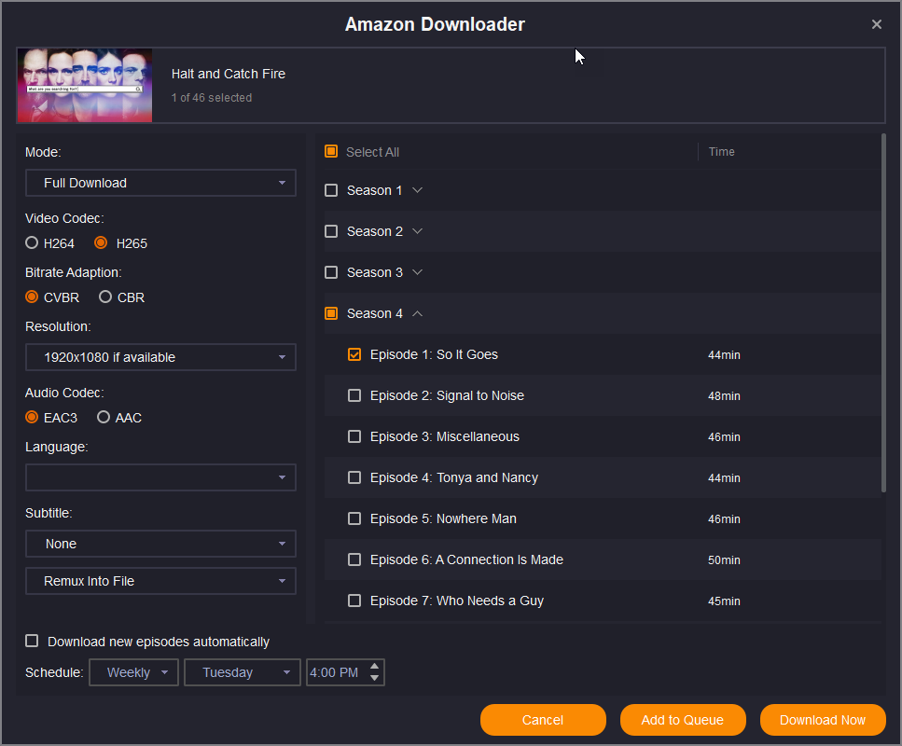Collapse Season 4 with its chevron
This screenshot has height=746, width=902.
click(x=417, y=313)
